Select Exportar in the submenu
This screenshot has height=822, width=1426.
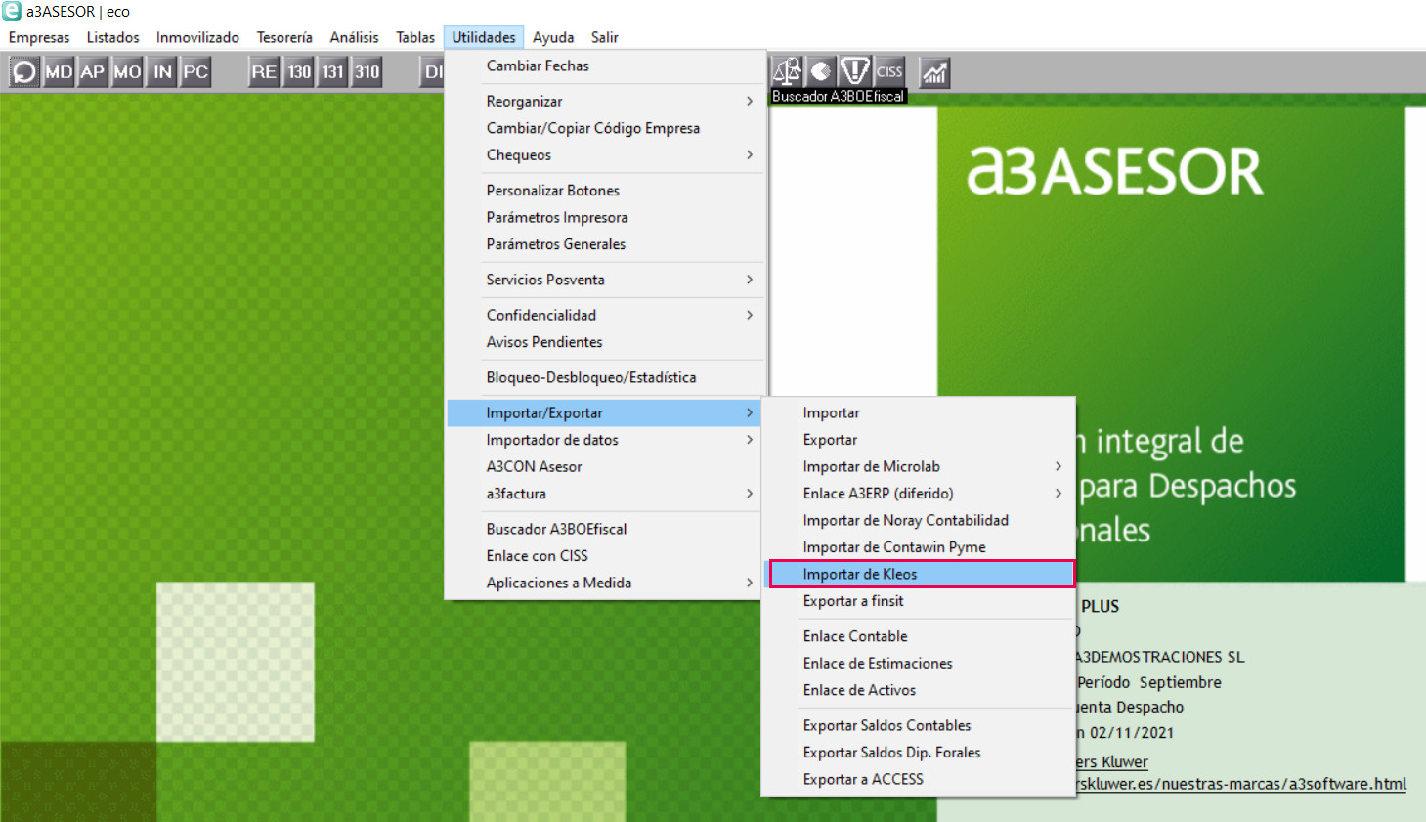(x=919, y=440)
